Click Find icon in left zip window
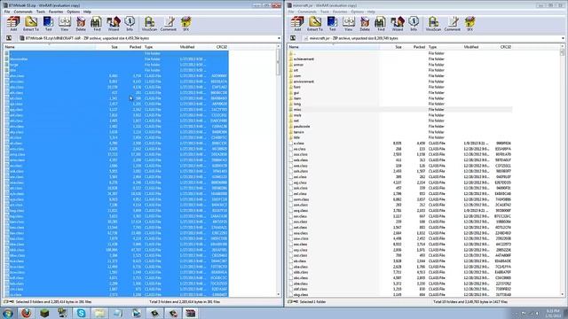The height and width of the screenshot is (319, 568). 97,24
